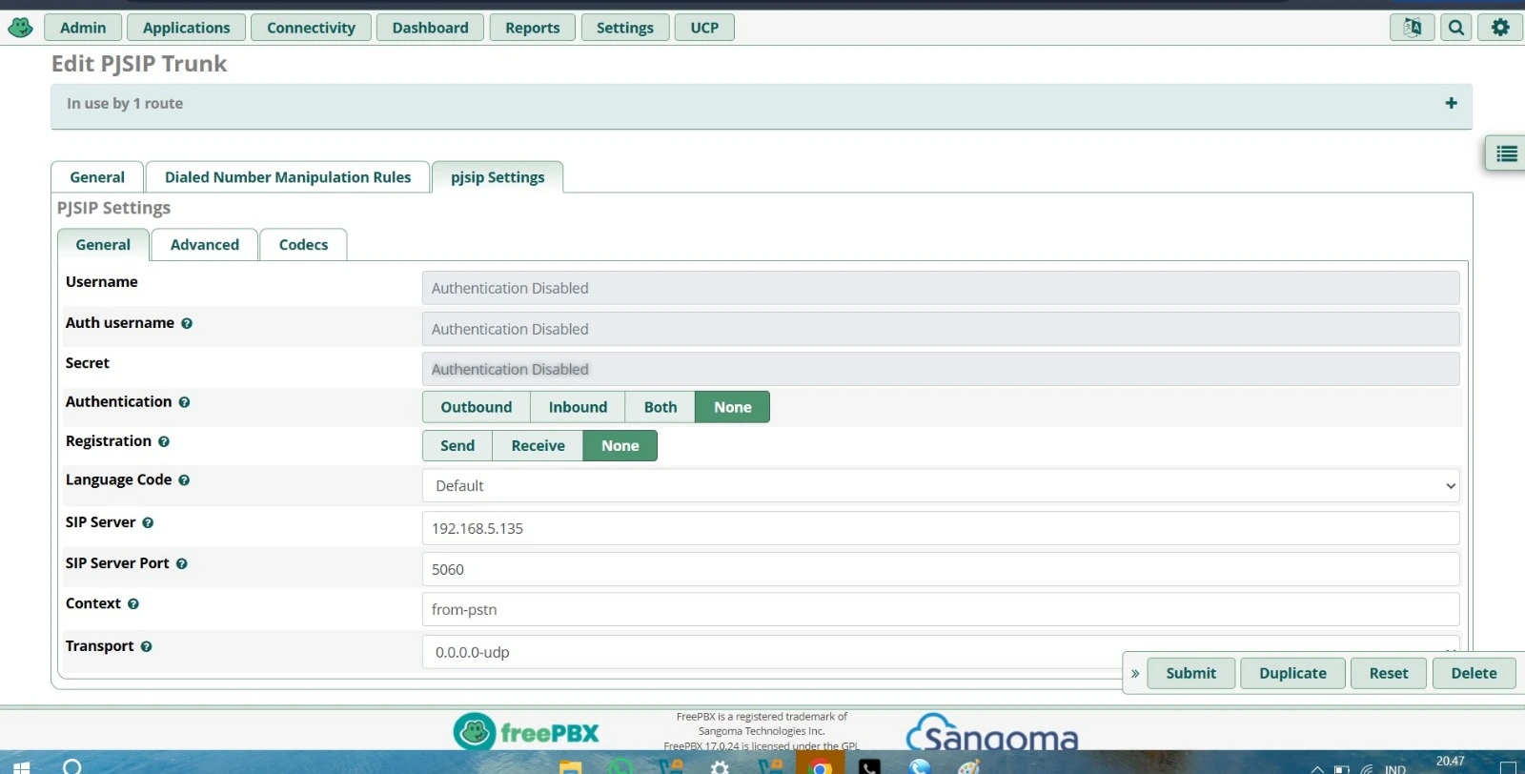Click the 'Username' field label
Image resolution: width=1525 pixels, height=774 pixels.
click(x=102, y=282)
